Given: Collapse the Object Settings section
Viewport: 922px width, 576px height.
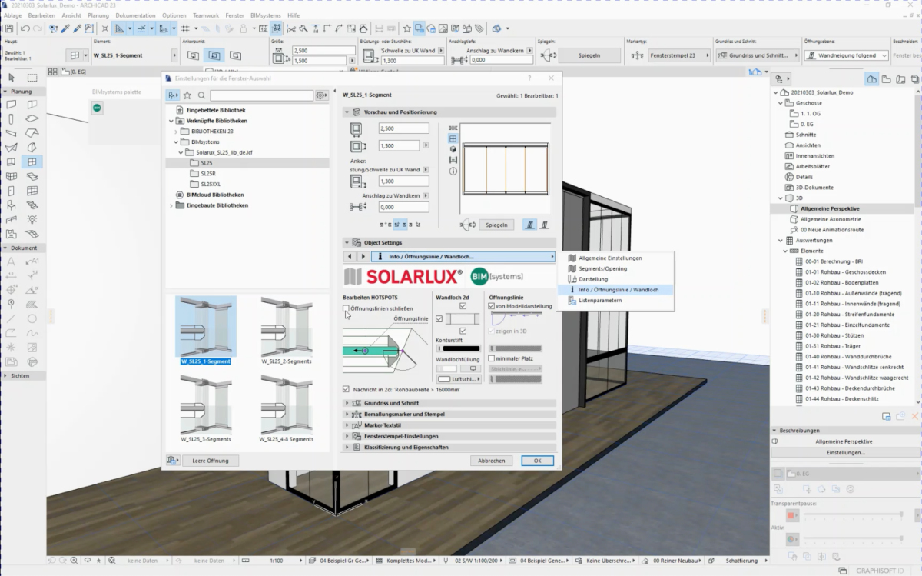Looking at the screenshot, I should coord(347,243).
